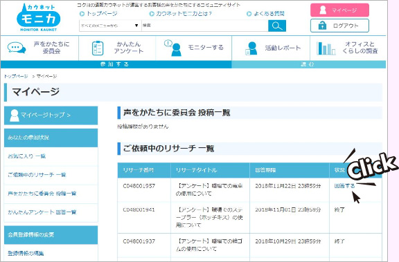The width and height of the screenshot is (399, 262).
Task: Select オフィスとくらしの調査 navigation item
Action: [348, 48]
